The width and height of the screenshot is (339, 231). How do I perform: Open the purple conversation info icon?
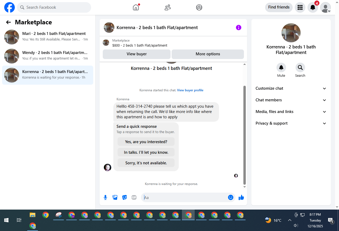click(x=239, y=28)
